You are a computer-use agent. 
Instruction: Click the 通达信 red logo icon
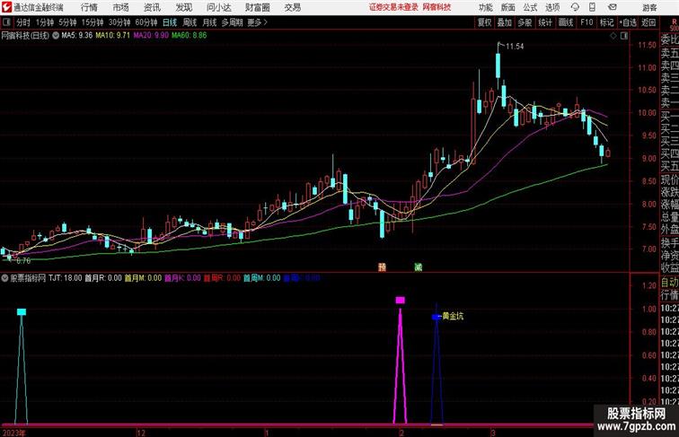tap(6, 7)
